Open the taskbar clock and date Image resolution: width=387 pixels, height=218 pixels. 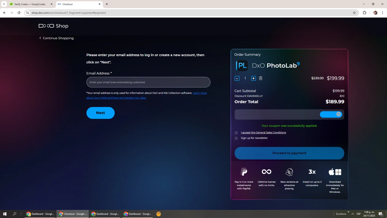pyautogui.click(x=369, y=214)
